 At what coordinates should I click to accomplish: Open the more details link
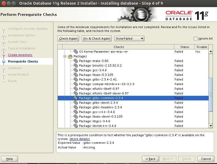tap(80, 139)
